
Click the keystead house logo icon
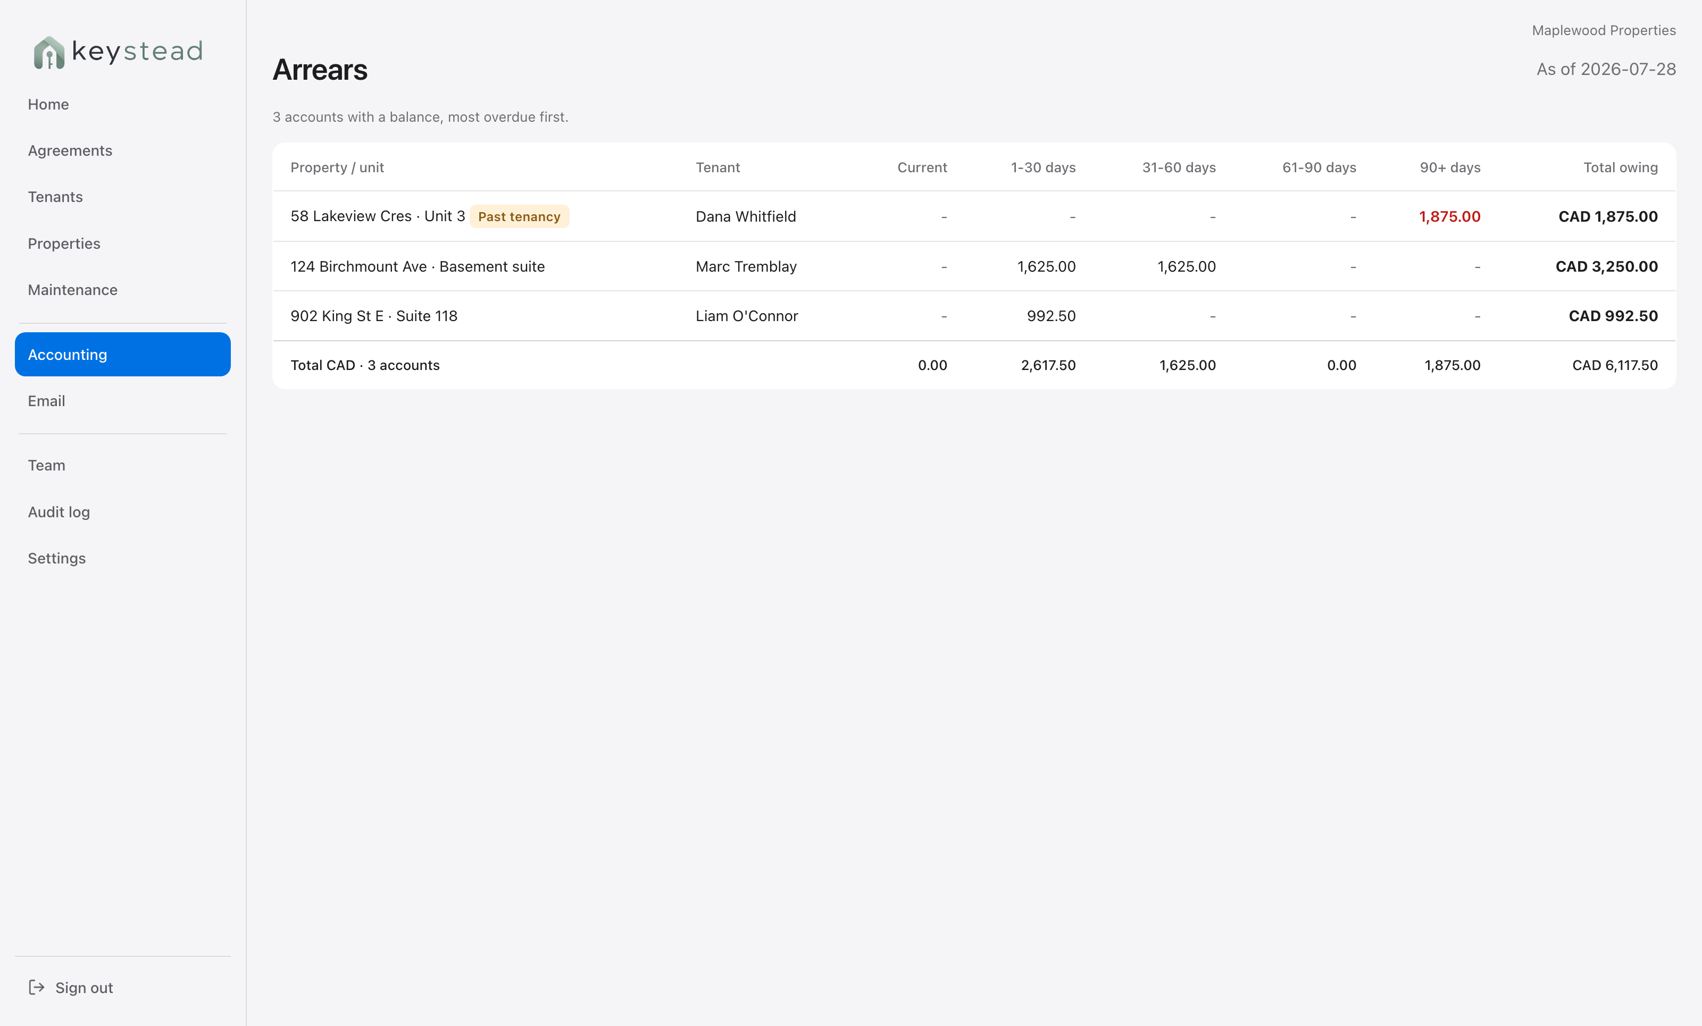pos(49,53)
